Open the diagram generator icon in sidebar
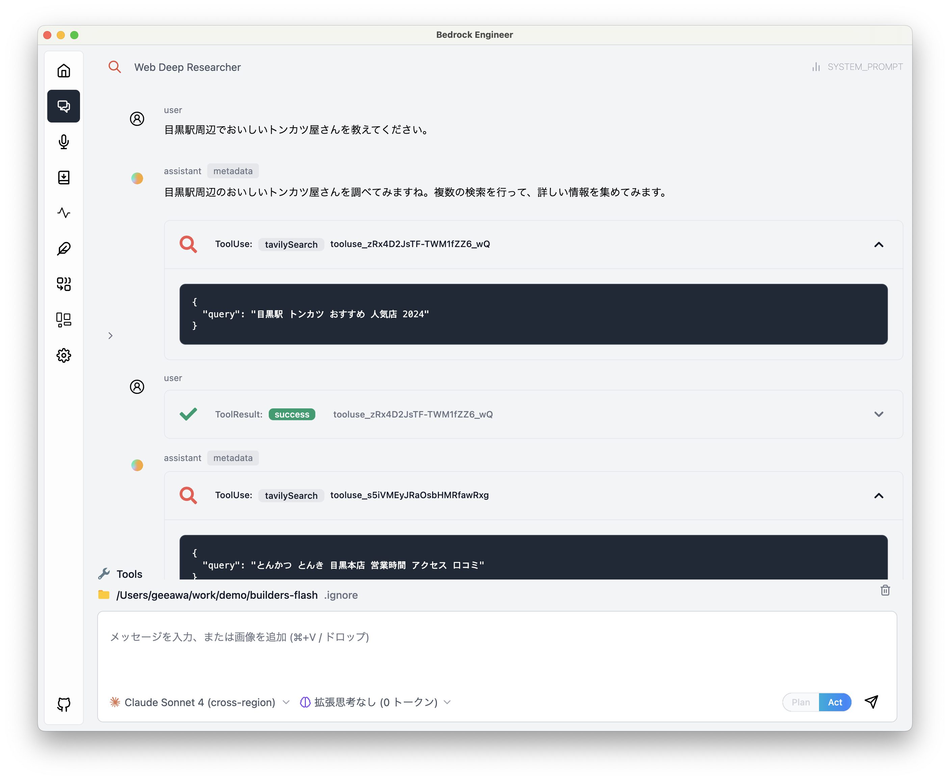This screenshot has width=950, height=781. coord(63,319)
